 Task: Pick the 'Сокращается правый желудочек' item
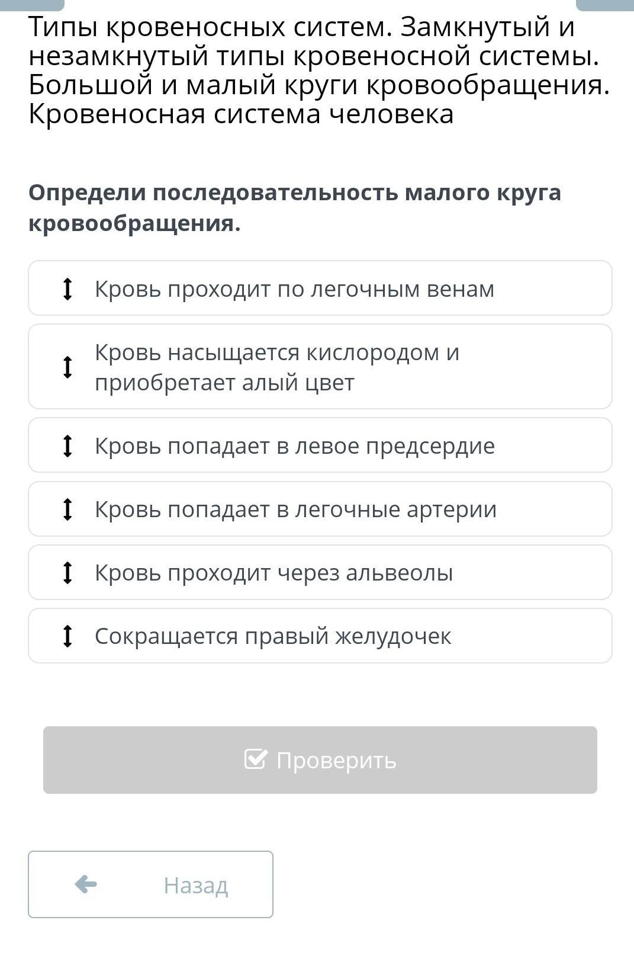tap(273, 636)
